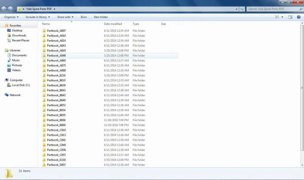Viewport: 304px width, 180px height.
Task: Select Partbook_A814 folder icon
Action: click(44, 41)
